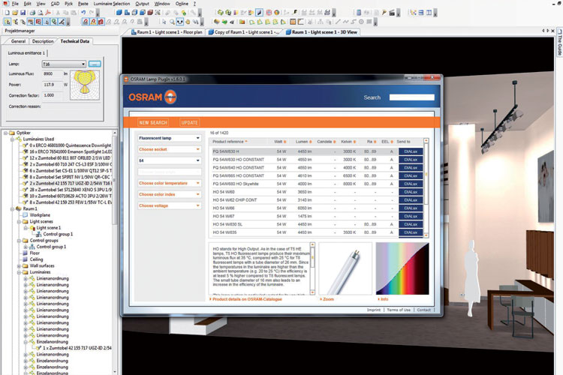Click the Info link under spectrum image
The image size is (563, 375).
(384, 299)
